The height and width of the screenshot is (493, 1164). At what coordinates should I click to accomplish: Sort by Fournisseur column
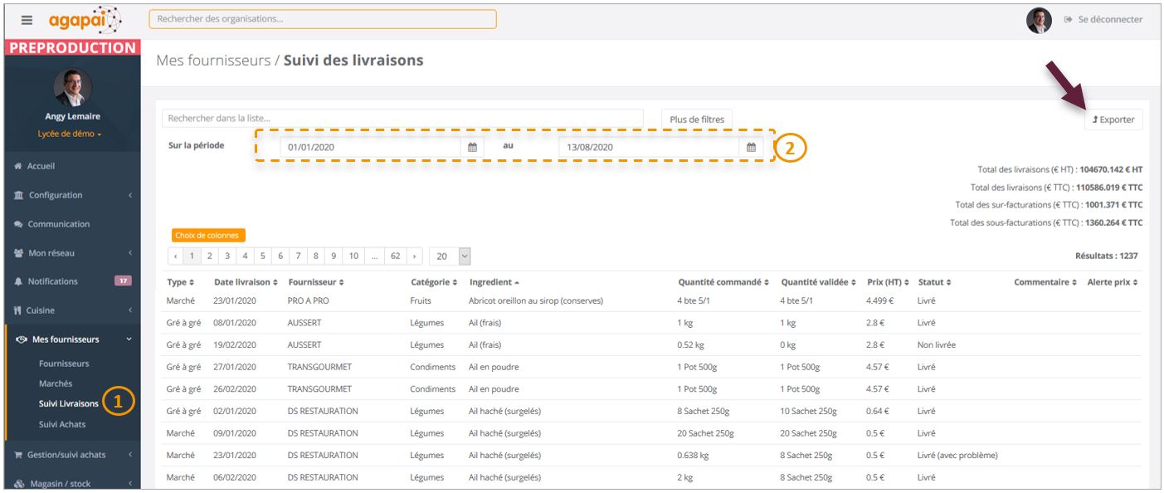click(x=315, y=282)
